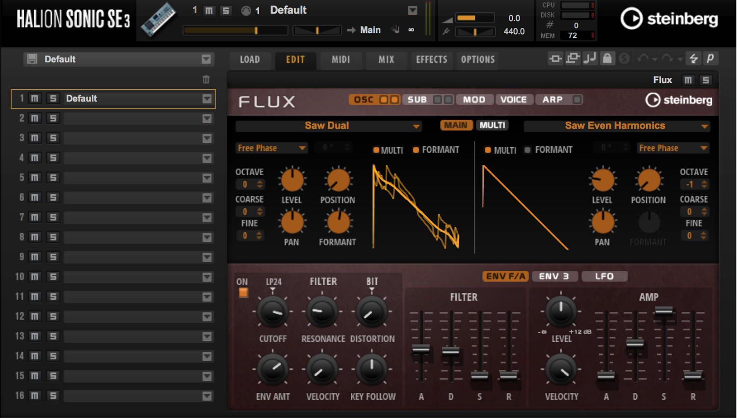This screenshot has height=418, width=737.
Task: Switch to the EDIT tab
Action: [x=295, y=59]
